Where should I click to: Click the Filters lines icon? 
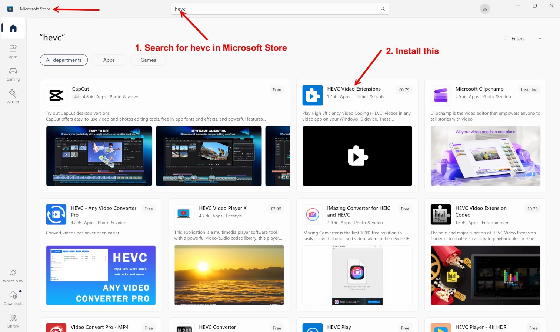click(x=506, y=38)
